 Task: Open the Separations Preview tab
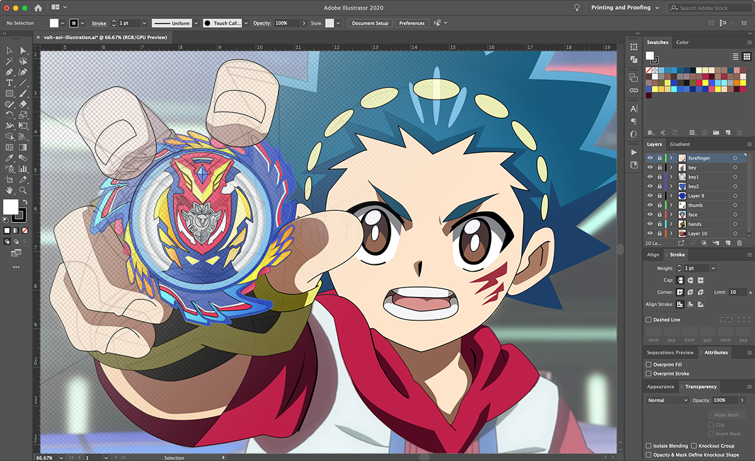pos(670,353)
